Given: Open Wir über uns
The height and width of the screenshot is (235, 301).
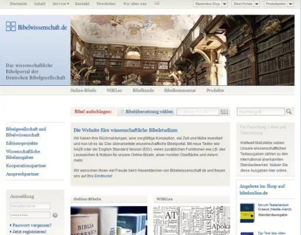Looking at the screenshot, I should (x=134, y=4).
